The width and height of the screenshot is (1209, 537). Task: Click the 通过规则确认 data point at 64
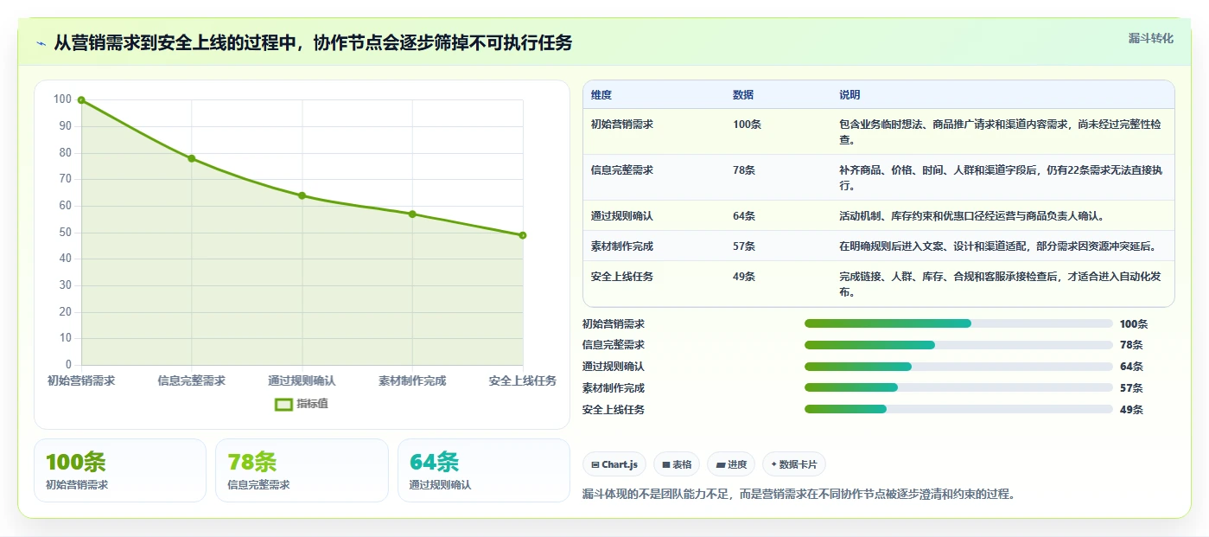point(302,195)
